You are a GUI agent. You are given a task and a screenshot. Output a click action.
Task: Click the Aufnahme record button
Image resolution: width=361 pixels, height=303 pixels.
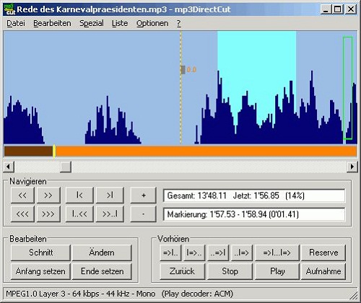coord(323,271)
